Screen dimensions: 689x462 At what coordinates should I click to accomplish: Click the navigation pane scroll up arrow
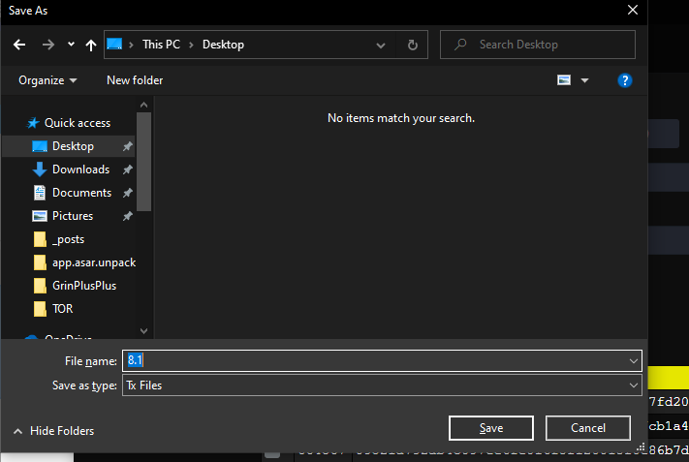pos(143,105)
